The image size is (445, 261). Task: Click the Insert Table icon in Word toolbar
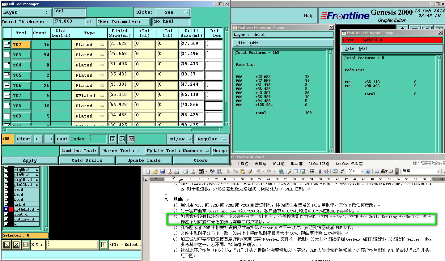click(296, 171)
